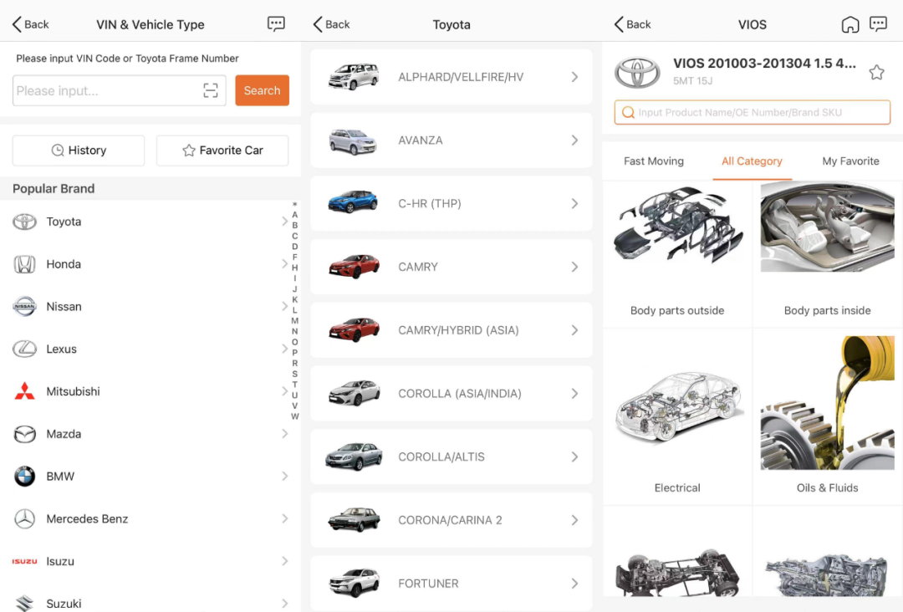
Task: Select AVANZA car thumbnail
Action: coord(354,141)
